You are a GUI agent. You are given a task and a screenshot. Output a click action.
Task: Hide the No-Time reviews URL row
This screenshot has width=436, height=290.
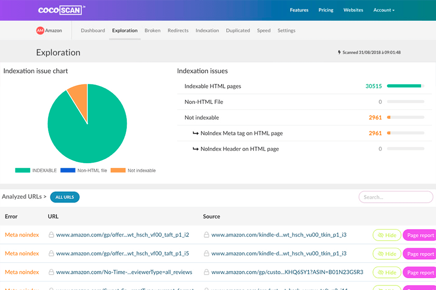387,272
